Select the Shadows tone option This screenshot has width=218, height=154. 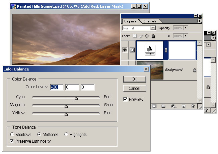[x=12, y=134]
